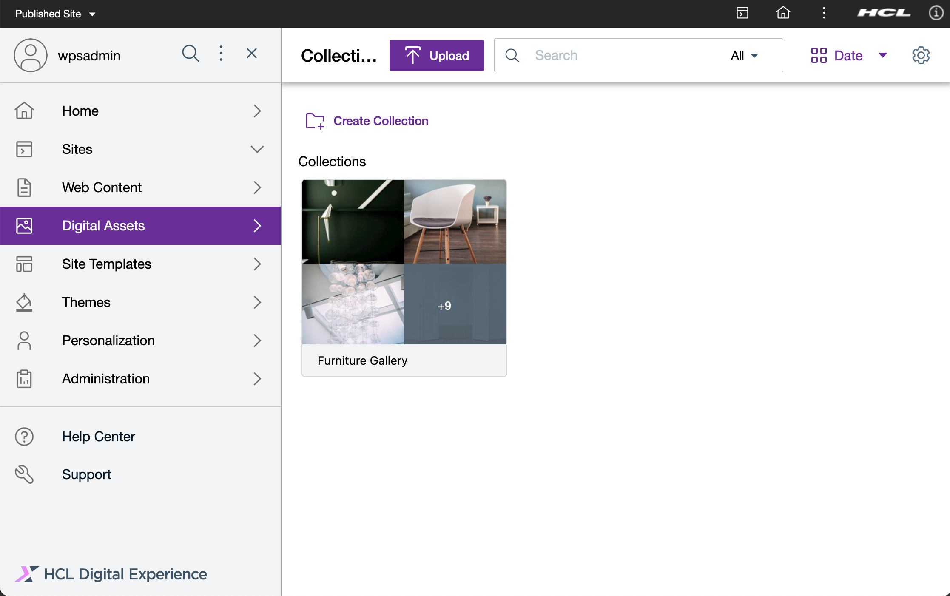Open Themes via the paint bucket icon
950x596 pixels.
click(x=24, y=302)
